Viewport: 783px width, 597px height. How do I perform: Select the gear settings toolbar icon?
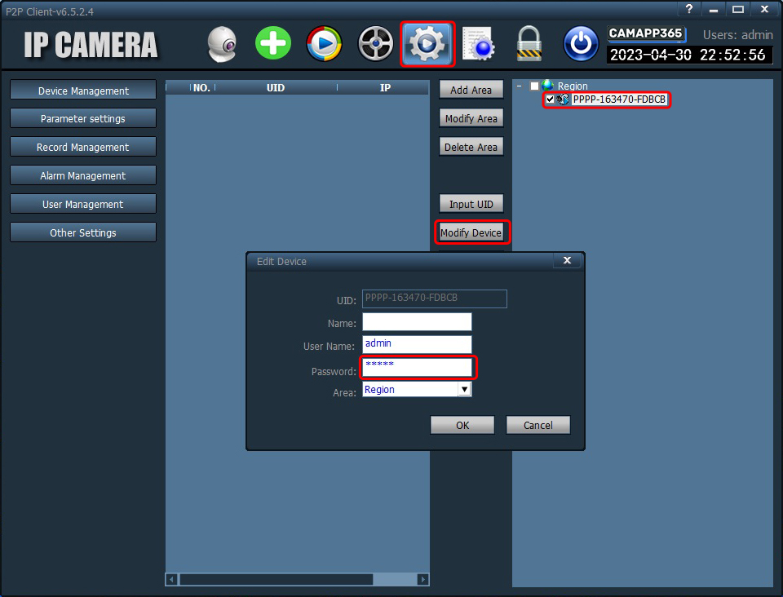(x=427, y=44)
